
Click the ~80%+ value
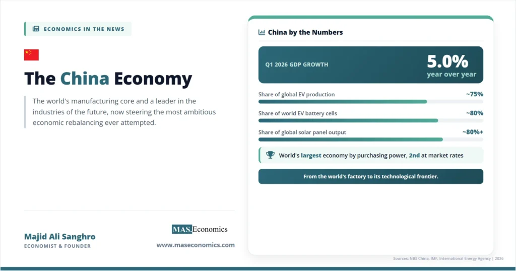click(473, 132)
